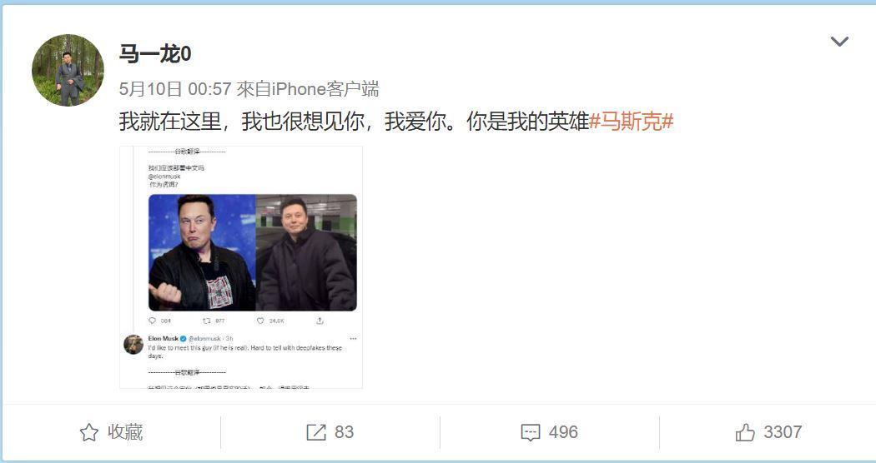The image size is (876, 463).
Task: Expand the post options chevron menu
Action: tap(839, 42)
